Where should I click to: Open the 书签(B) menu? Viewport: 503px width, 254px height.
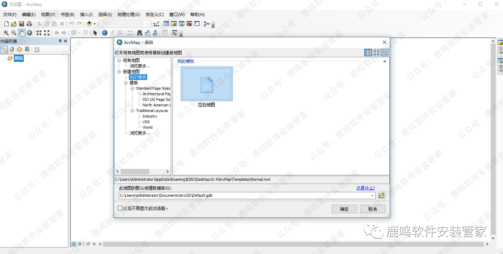pyautogui.click(x=68, y=14)
